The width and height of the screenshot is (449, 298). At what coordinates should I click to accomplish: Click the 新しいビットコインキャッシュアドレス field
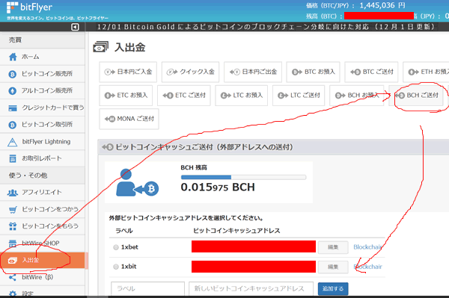coord(251,289)
